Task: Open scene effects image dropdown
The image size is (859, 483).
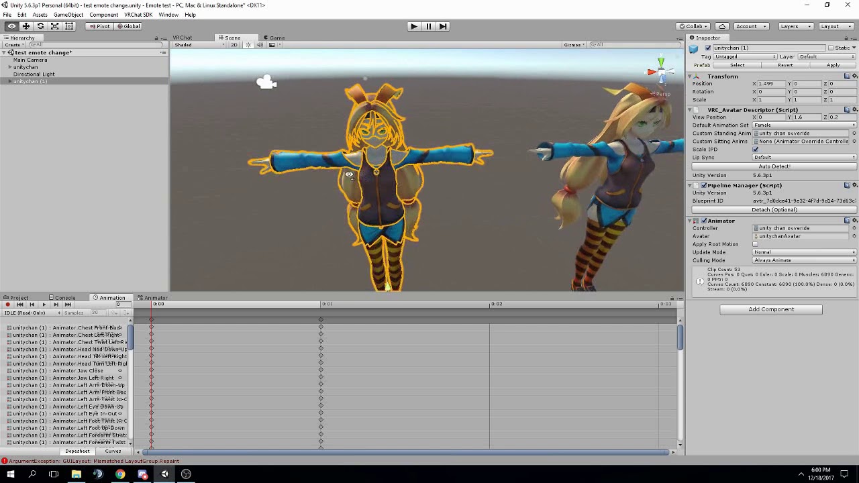Action: (274, 45)
